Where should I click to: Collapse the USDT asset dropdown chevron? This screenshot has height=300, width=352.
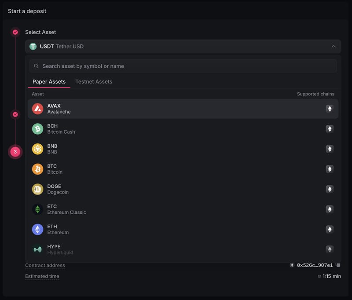click(x=334, y=47)
